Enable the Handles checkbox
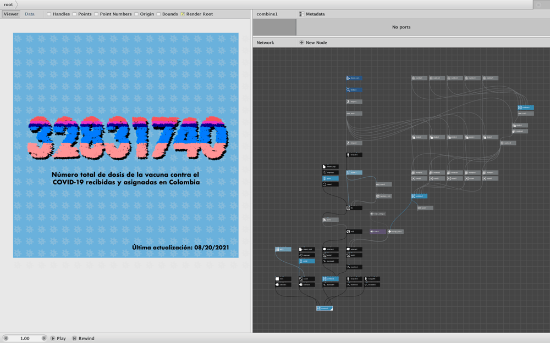The image size is (550, 343). pyautogui.click(x=49, y=14)
